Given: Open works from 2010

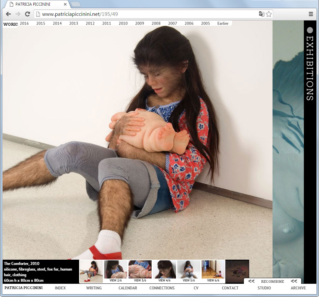Looking at the screenshot, I should pos(123,23).
